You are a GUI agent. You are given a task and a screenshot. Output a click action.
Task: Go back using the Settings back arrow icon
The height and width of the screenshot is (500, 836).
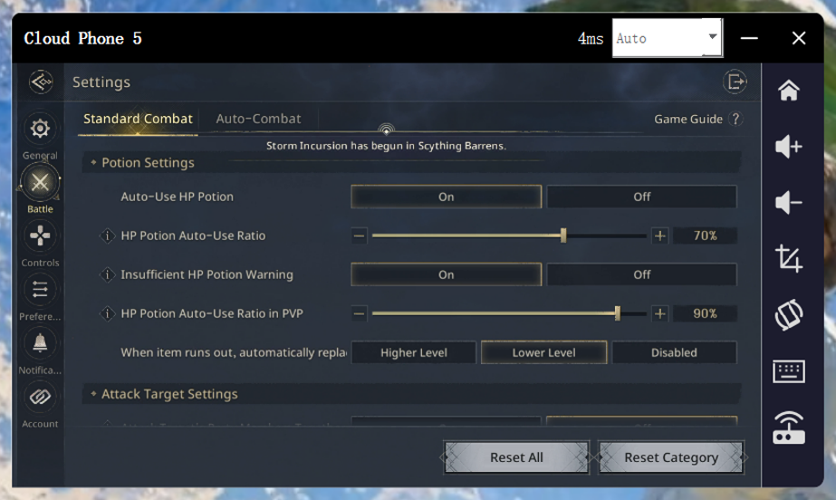pyautogui.click(x=41, y=82)
